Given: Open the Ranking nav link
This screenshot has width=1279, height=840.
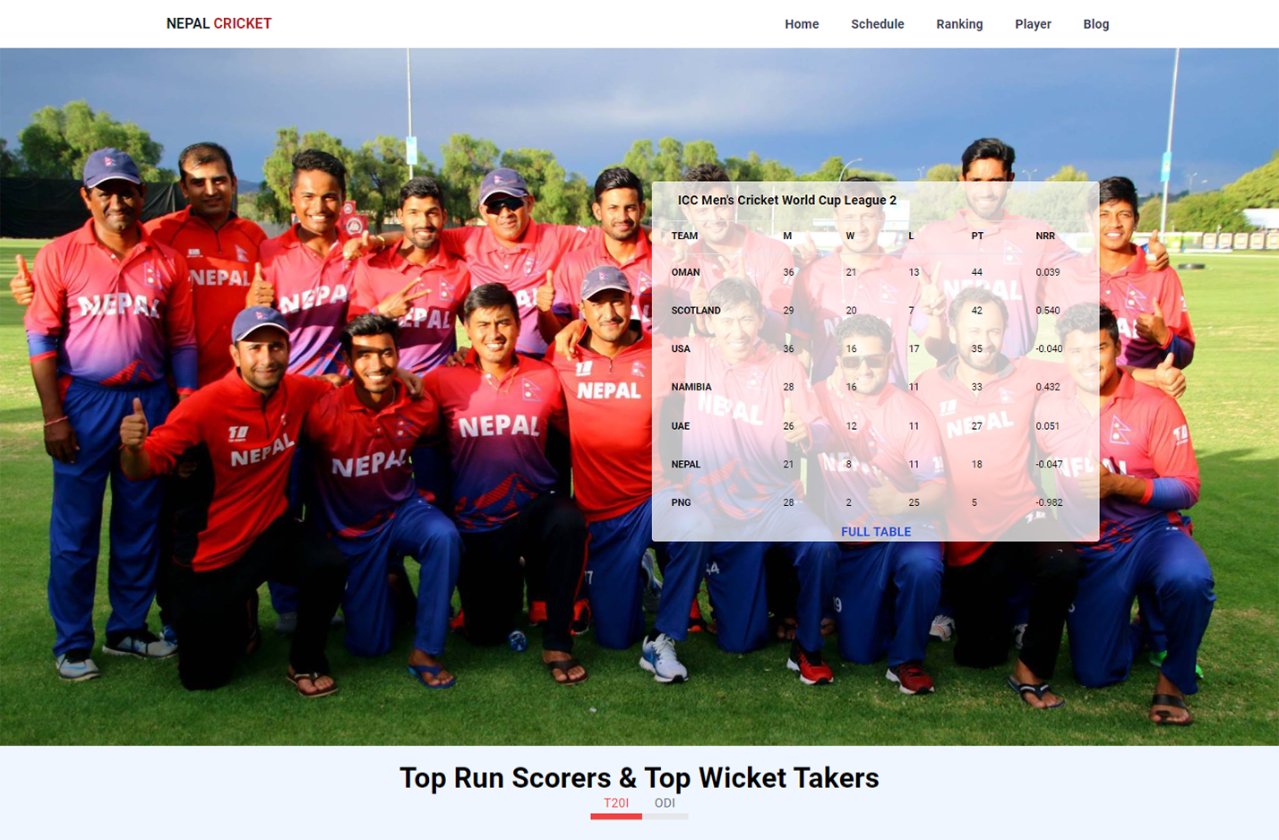Looking at the screenshot, I should 959,24.
